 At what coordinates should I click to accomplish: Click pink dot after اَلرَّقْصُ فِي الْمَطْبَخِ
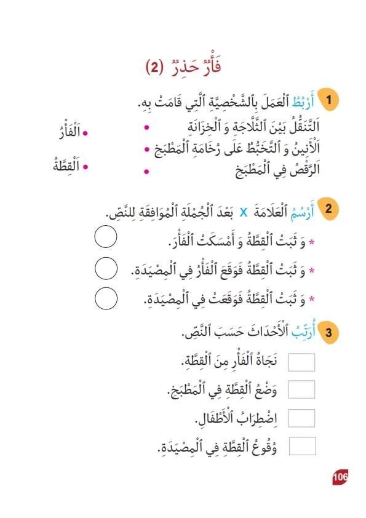146,172
